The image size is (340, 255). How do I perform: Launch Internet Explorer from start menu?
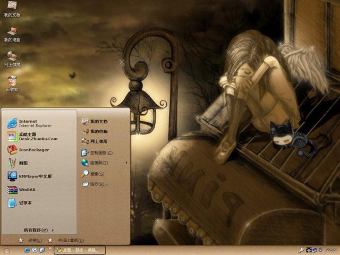coord(30,123)
